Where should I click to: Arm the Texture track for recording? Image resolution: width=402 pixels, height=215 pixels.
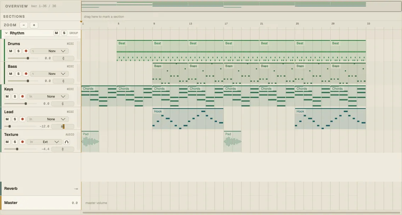22,142
